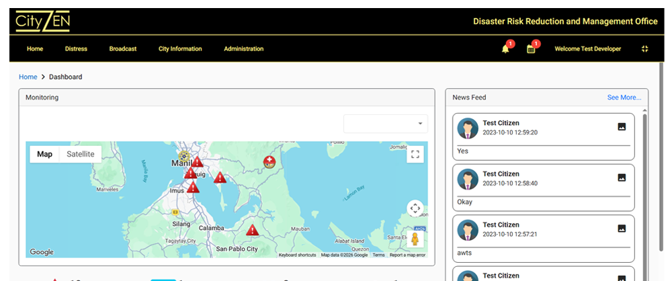Open the notifications bell icon
The image size is (672, 281).
tap(505, 49)
